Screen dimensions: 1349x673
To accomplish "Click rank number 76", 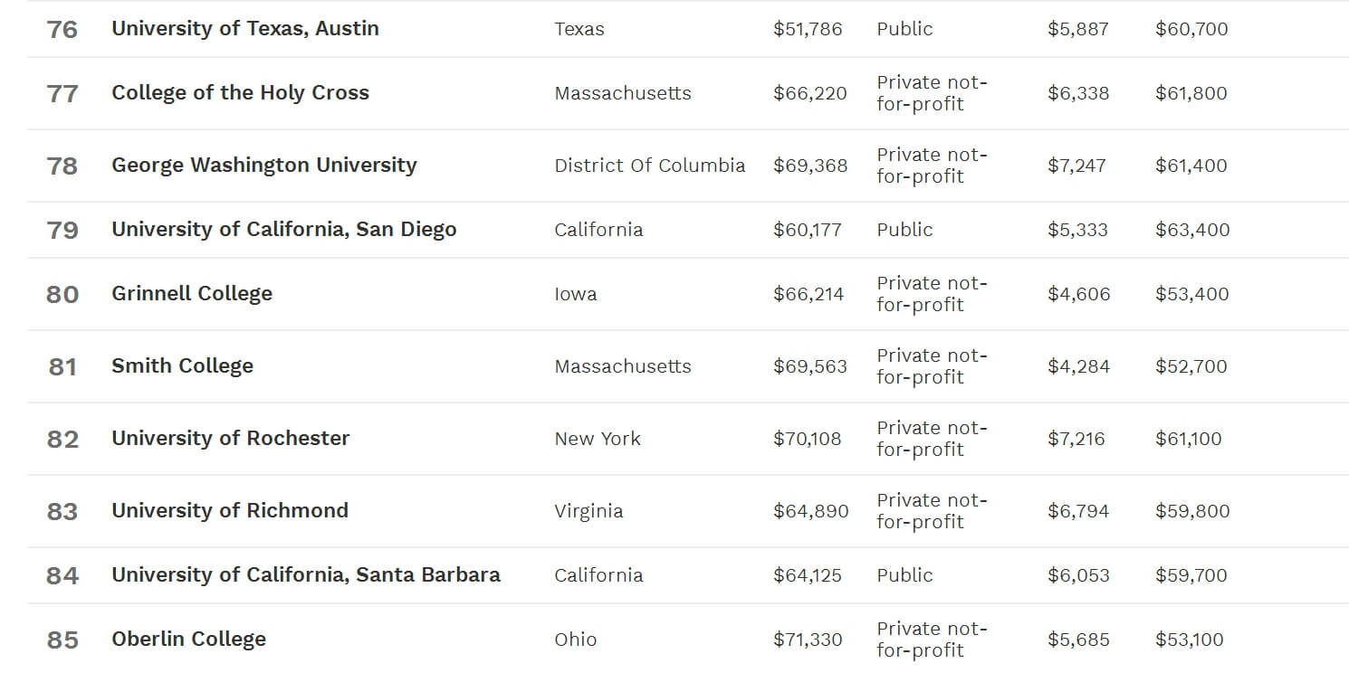I will [62, 29].
